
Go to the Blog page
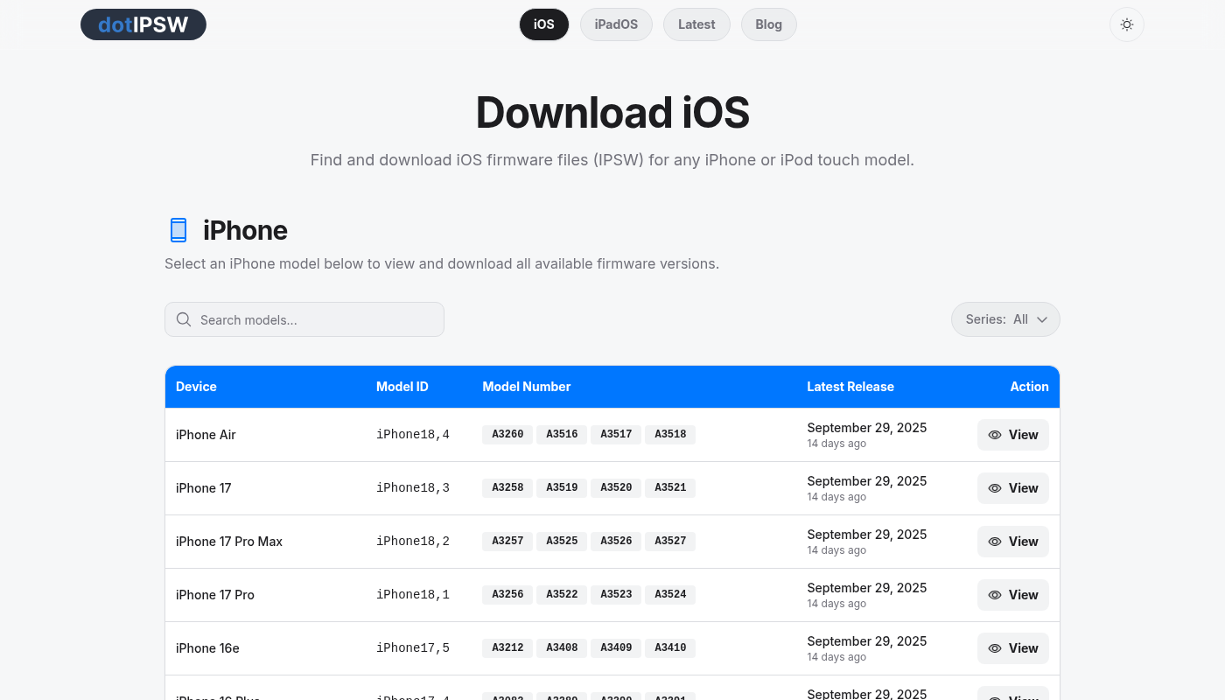click(768, 24)
